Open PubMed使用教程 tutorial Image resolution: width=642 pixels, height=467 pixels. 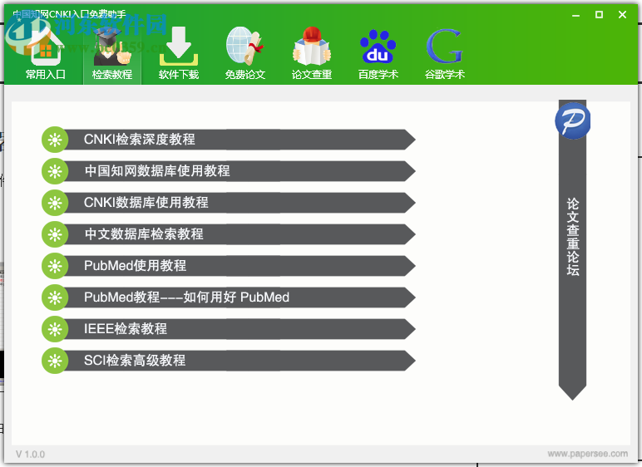[241, 266]
